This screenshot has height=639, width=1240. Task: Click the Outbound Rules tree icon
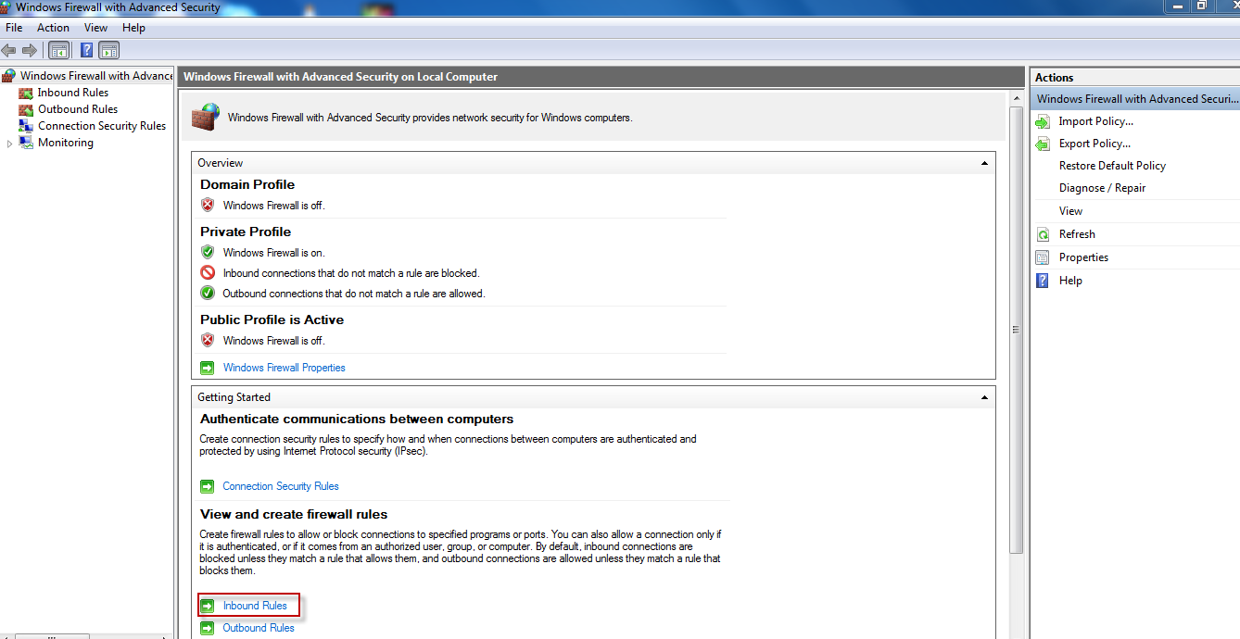tap(26, 109)
